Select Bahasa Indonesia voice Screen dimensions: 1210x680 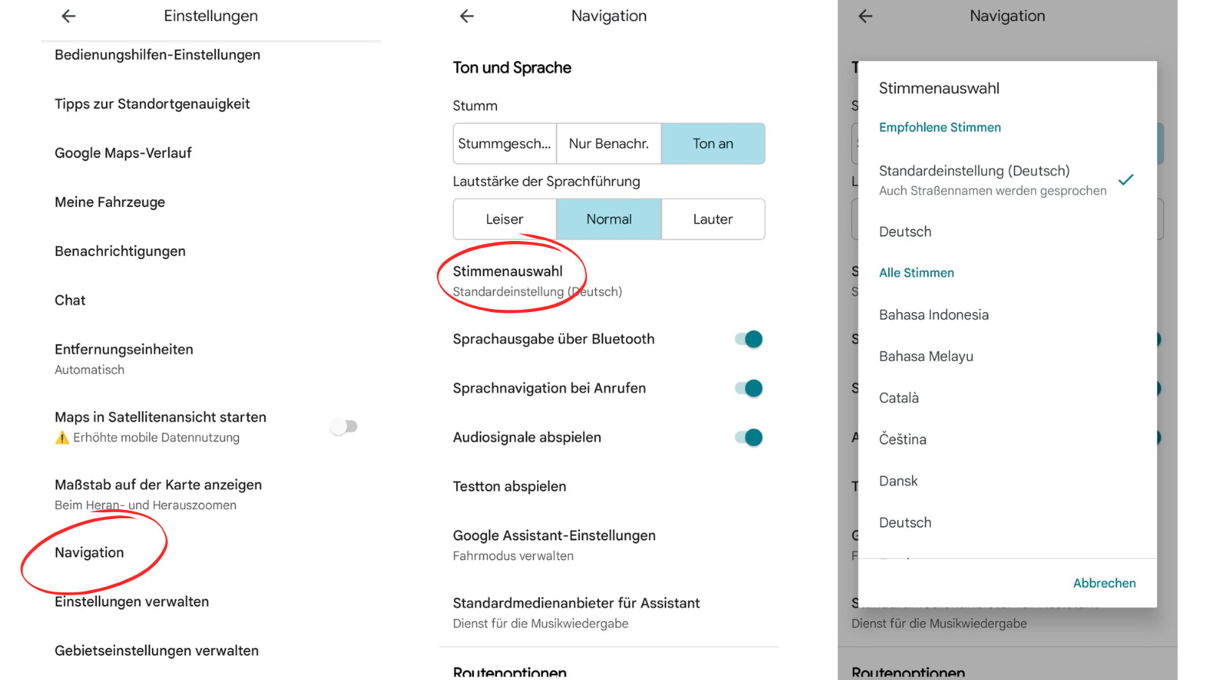pyautogui.click(x=933, y=315)
